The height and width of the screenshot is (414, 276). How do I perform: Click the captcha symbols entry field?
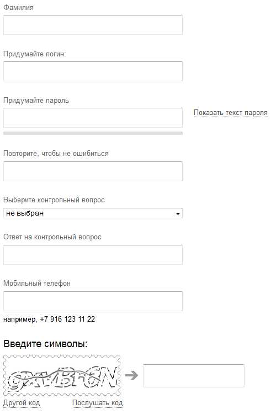click(194, 376)
